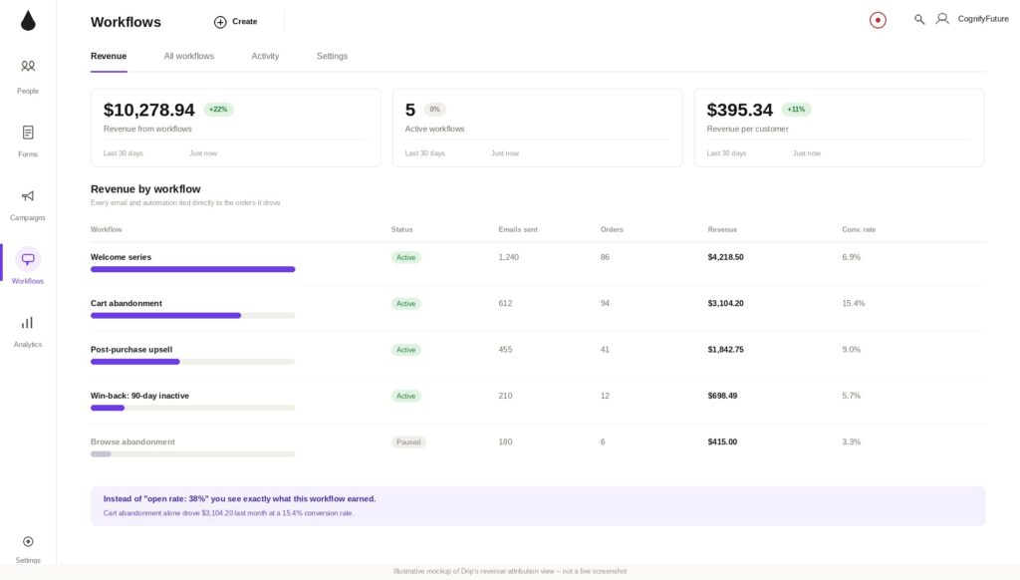Click the Create button
Screen dimensions: 1020x580
point(235,22)
